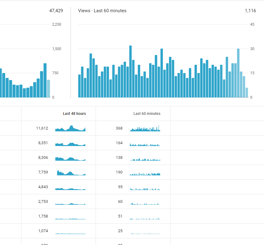
Task: Click the lightest final bar in 60-minute chart
Action: 247,93
